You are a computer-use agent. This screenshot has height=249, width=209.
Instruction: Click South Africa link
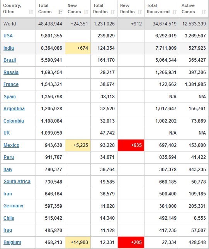(x=17, y=182)
